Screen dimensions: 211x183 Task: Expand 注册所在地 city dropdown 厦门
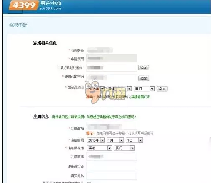[125, 148]
